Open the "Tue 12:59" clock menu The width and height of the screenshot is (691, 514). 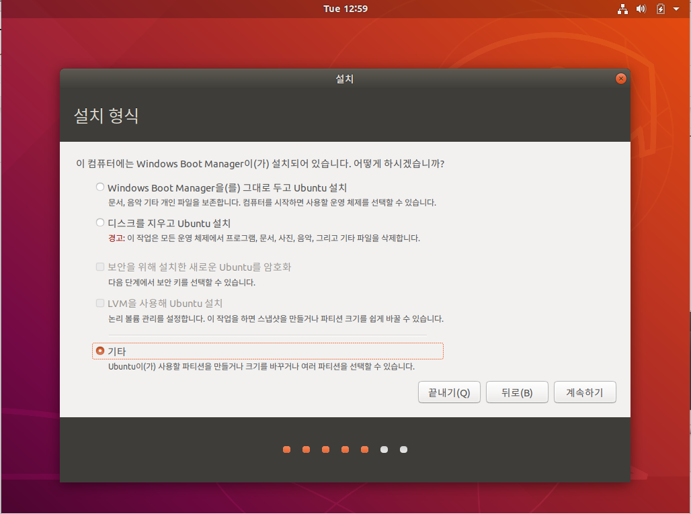pos(345,9)
